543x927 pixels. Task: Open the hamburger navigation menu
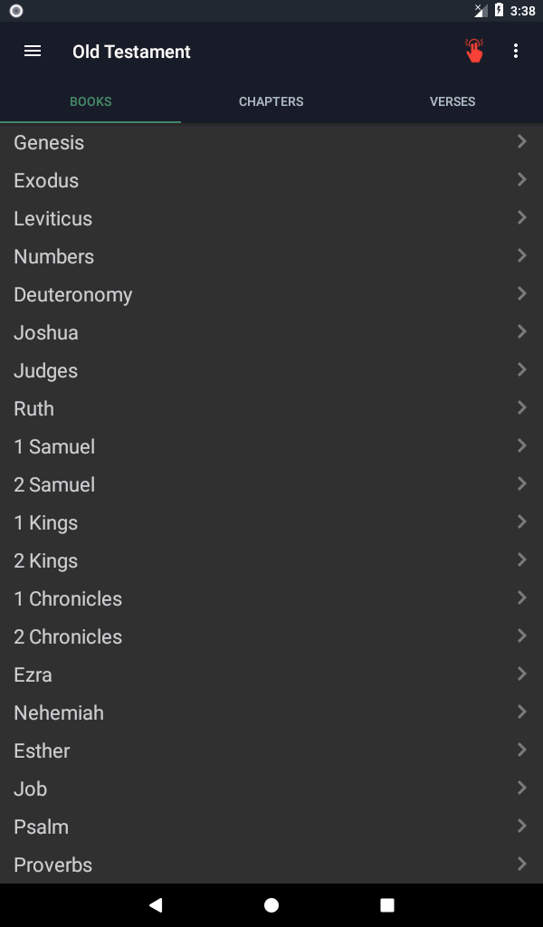pos(33,52)
